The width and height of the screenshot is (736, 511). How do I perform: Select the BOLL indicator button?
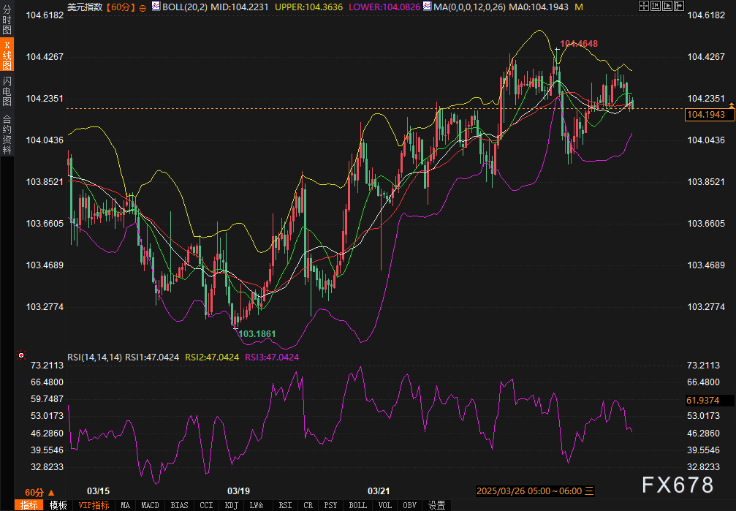pos(357,505)
